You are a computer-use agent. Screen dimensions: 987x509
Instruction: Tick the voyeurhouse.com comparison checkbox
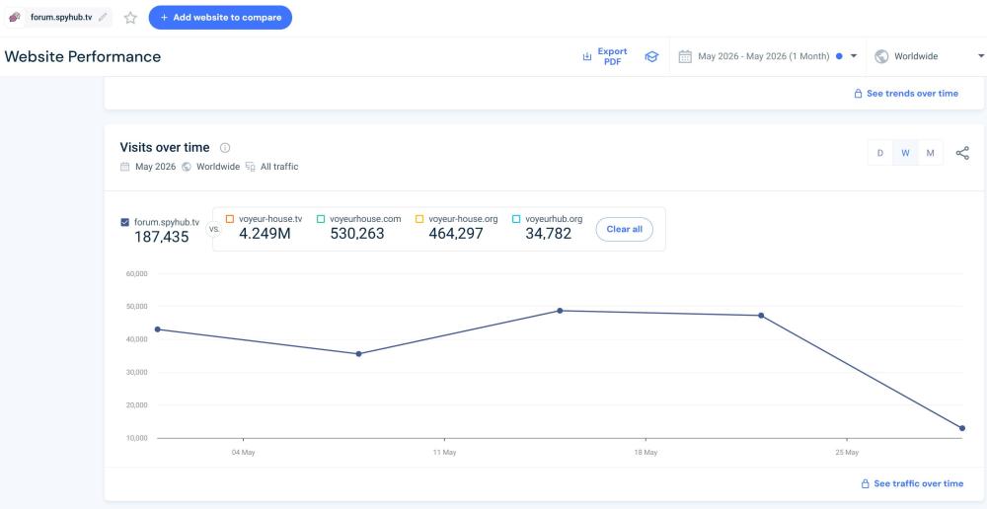click(321, 219)
